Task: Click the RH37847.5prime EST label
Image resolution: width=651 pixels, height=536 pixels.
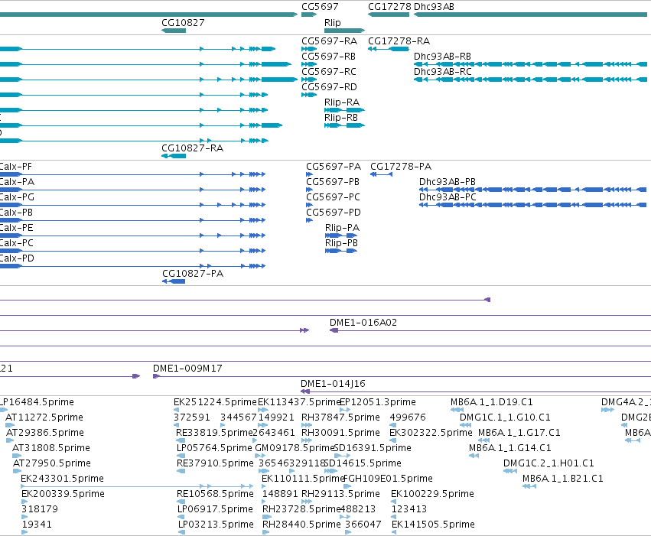Action: tap(340, 417)
